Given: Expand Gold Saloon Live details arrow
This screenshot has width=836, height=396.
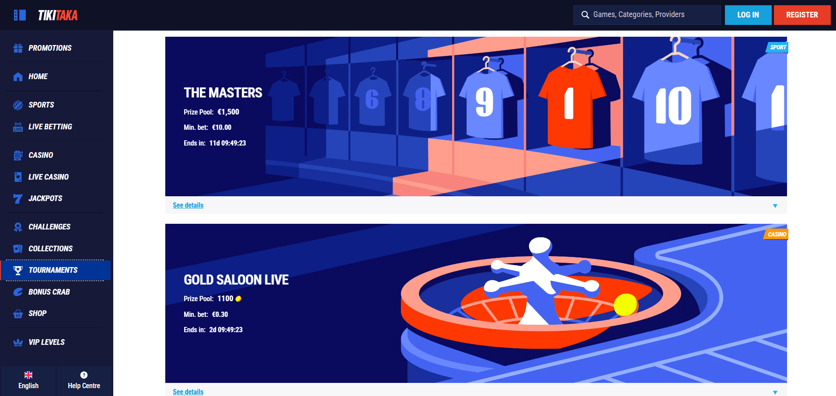Looking at the screenshot, I should [x=775, y=393].
